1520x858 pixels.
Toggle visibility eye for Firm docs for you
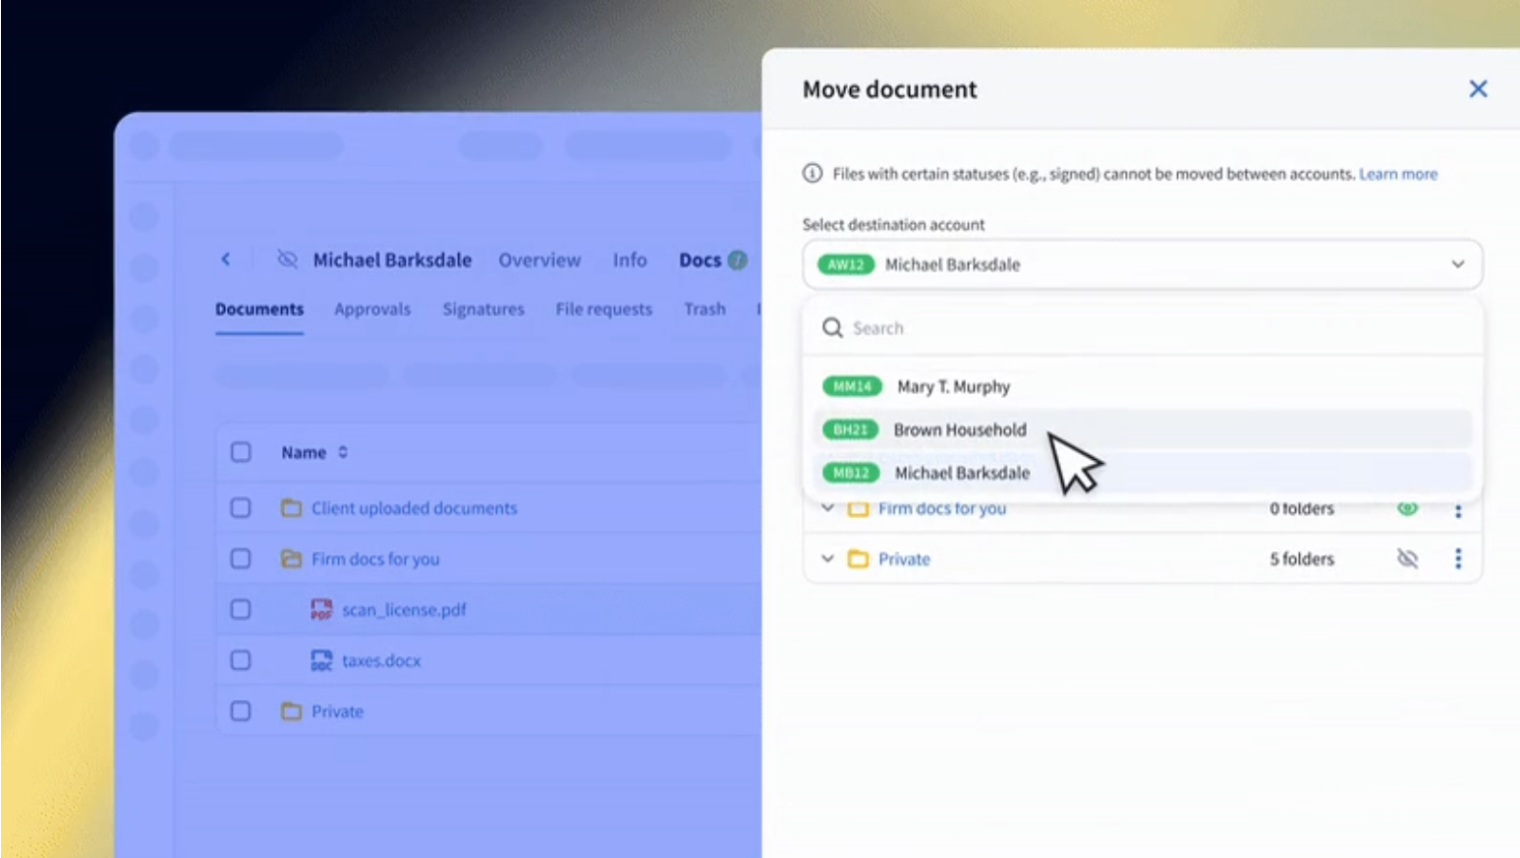[x=1407, y=508]
